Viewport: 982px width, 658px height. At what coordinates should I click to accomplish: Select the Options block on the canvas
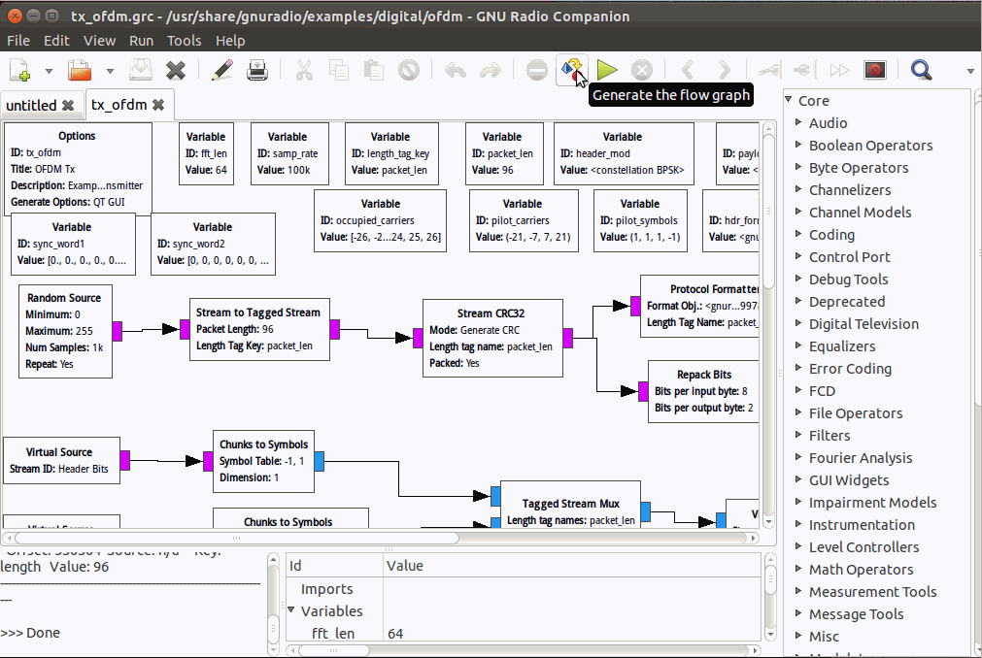click(78, 169)
